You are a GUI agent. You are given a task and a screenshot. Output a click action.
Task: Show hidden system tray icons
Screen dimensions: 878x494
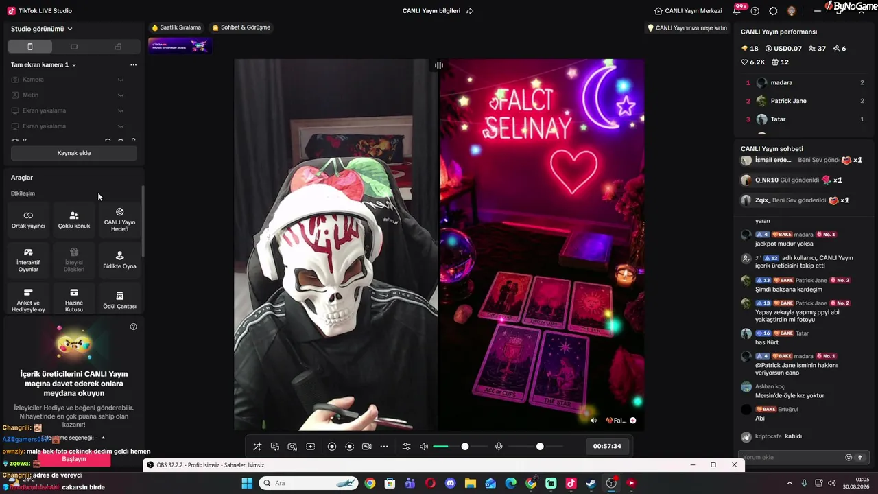pos(789,483)
